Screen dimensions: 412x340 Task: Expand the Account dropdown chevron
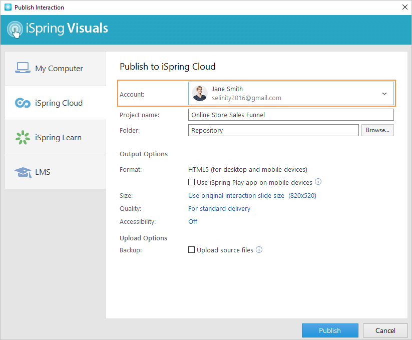click(x=384, y=94)
